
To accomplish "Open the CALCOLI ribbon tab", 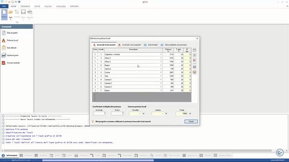I will 49,7.
